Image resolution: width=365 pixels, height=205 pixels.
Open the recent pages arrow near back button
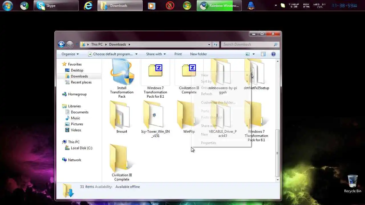(x=77, y=44)
